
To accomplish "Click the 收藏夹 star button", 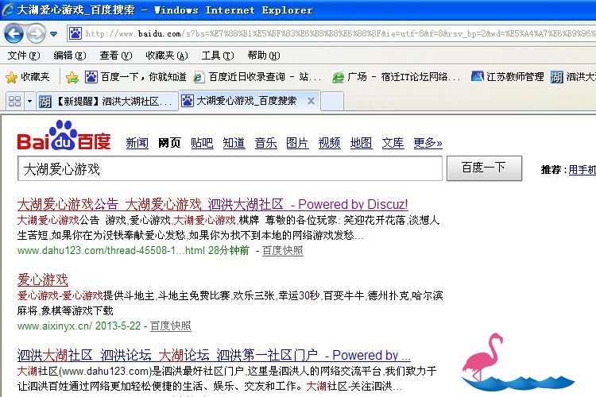I will pyautogui.click(x=28, y=77).
